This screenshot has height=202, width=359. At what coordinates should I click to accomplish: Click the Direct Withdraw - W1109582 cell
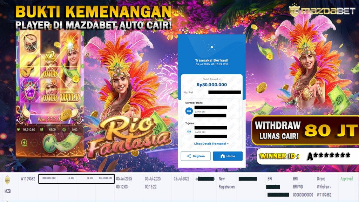tap(324, 187)
